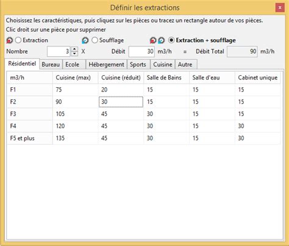
Task: Select F5 et plus Cuisine (max) value 135
Action: (x=76, y=138)
